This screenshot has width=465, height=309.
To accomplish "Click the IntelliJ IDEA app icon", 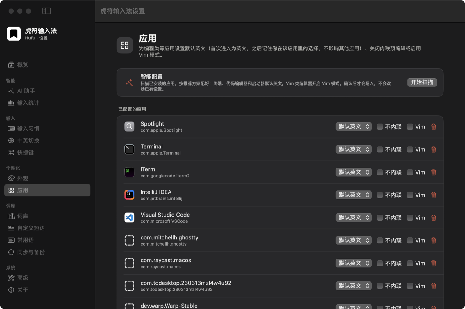I will (x=129, y=195).
